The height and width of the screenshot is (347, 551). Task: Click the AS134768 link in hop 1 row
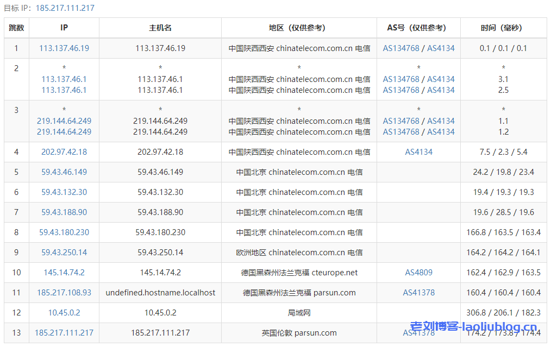pos(401,48)
